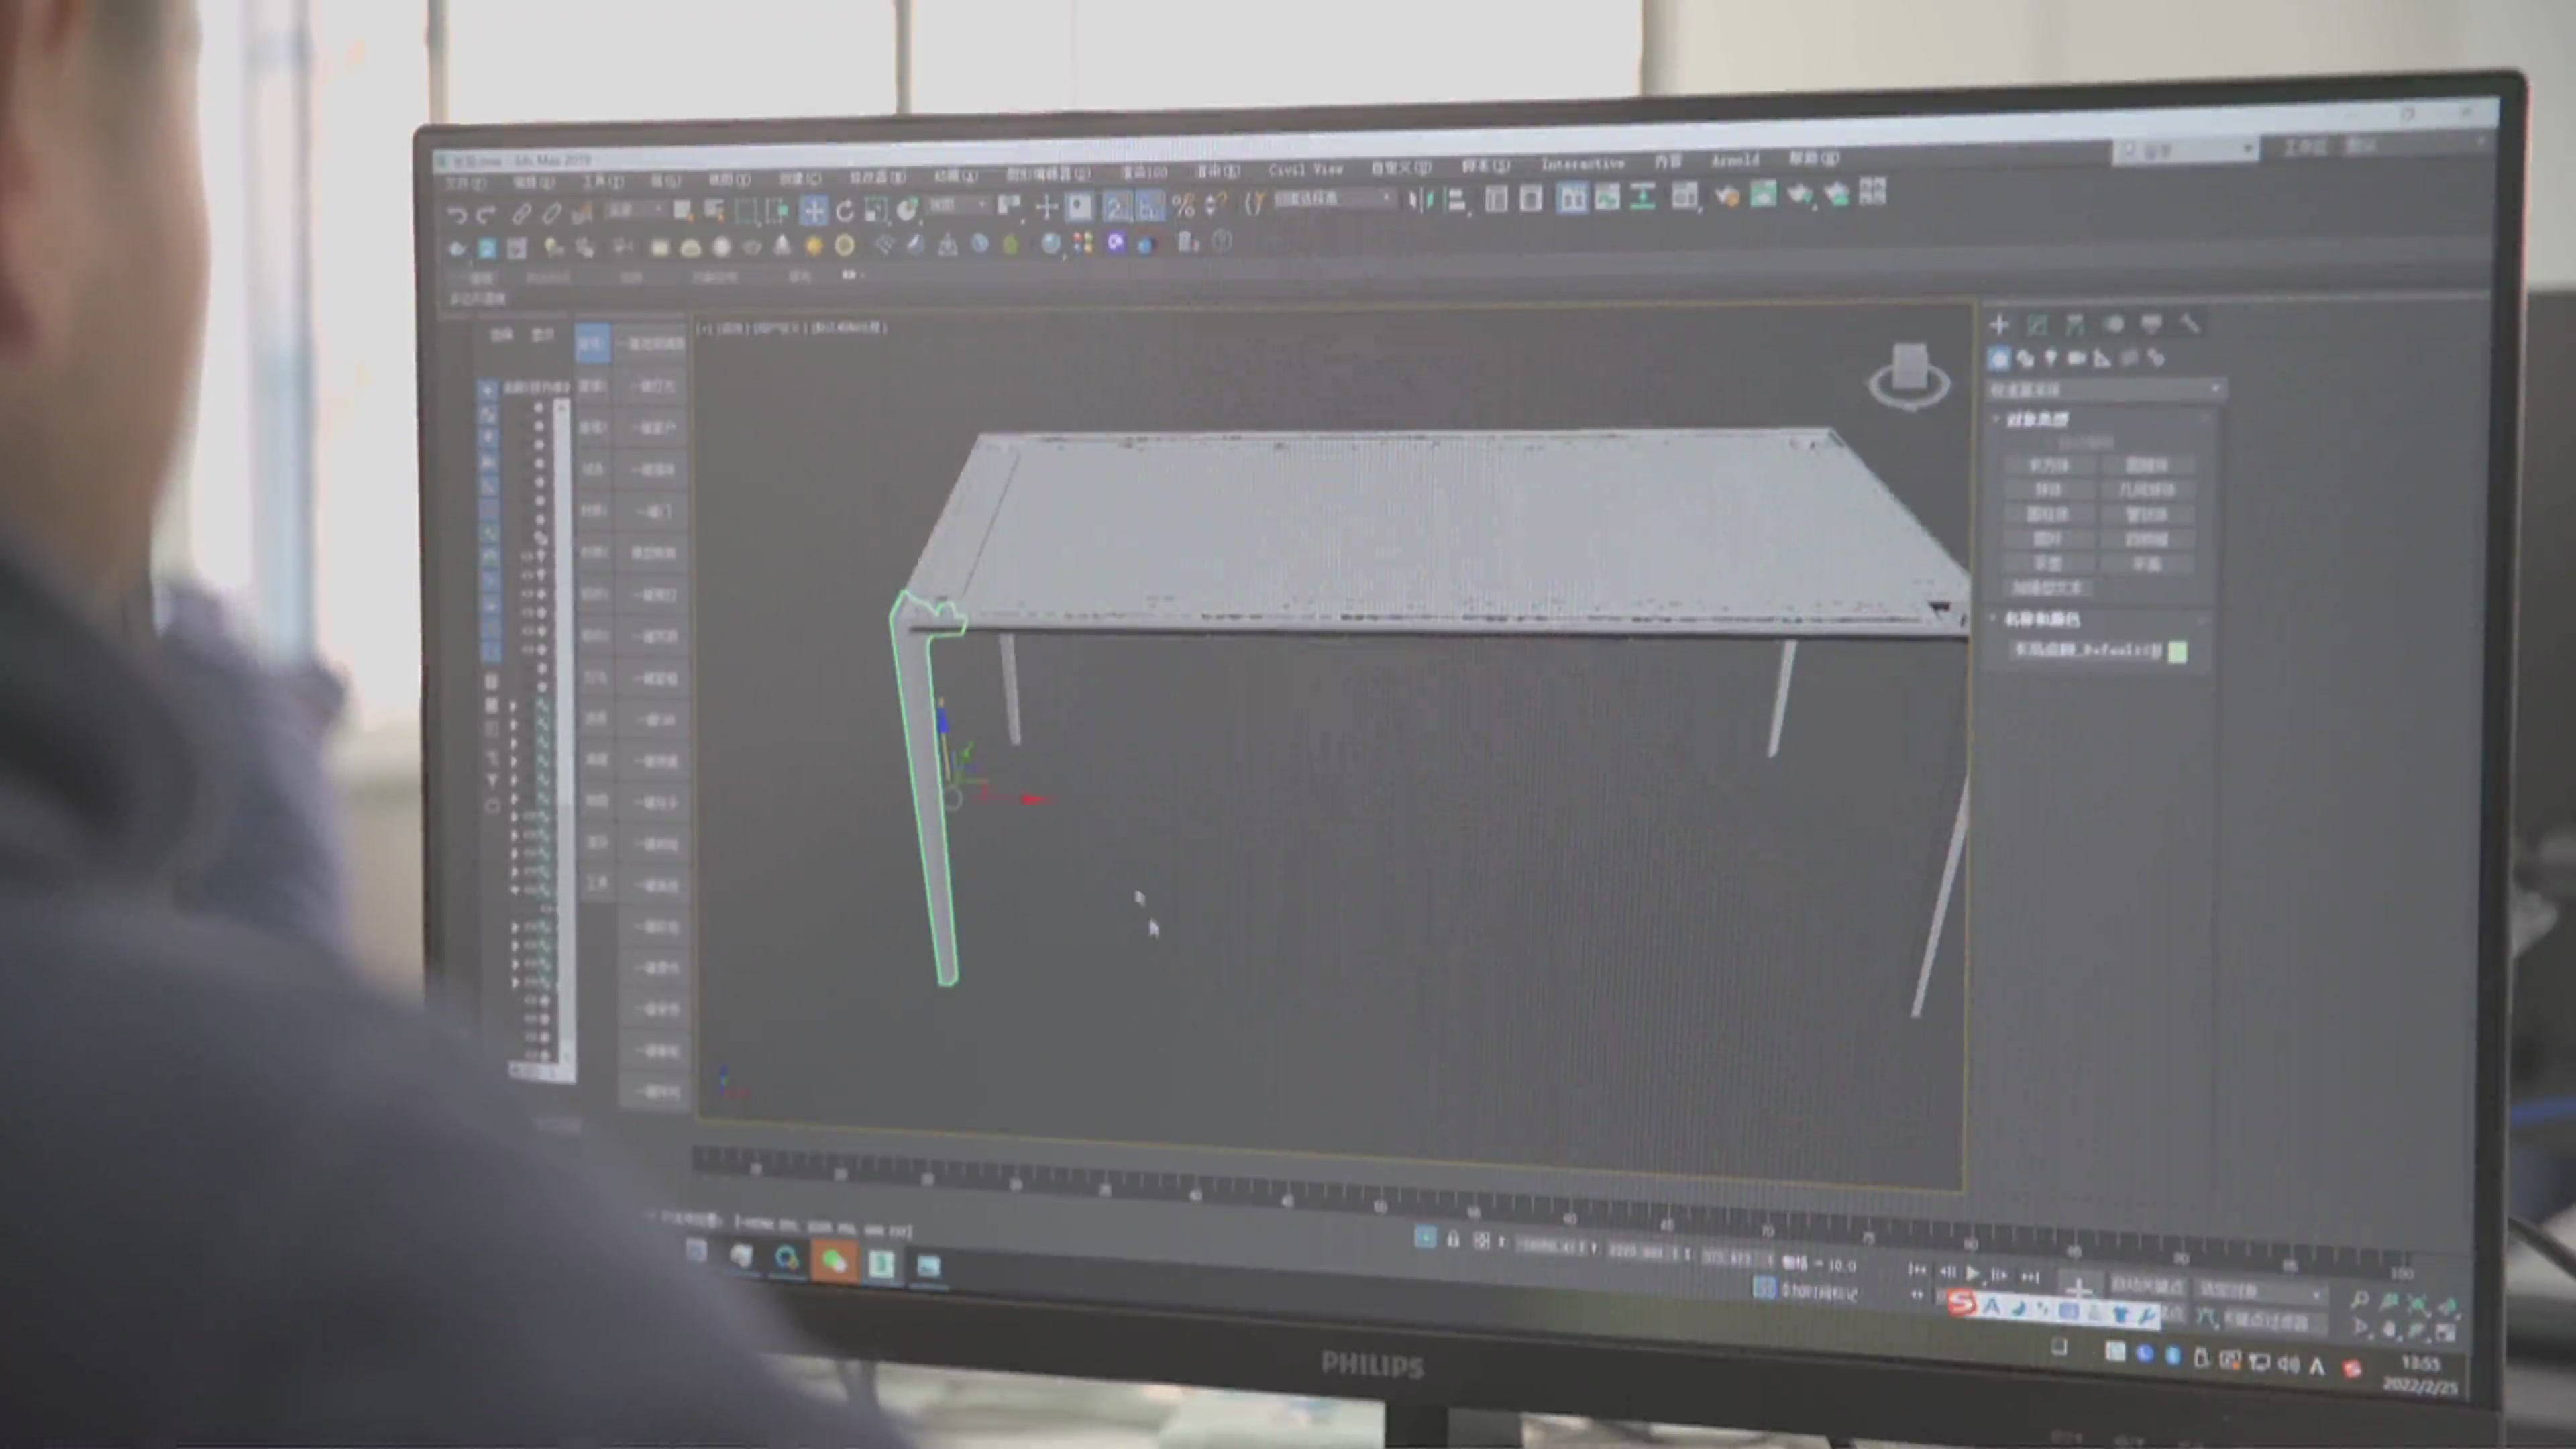Click the Percent Snap toggle icon
2576x1449 pixels.
coord(1183,206)
